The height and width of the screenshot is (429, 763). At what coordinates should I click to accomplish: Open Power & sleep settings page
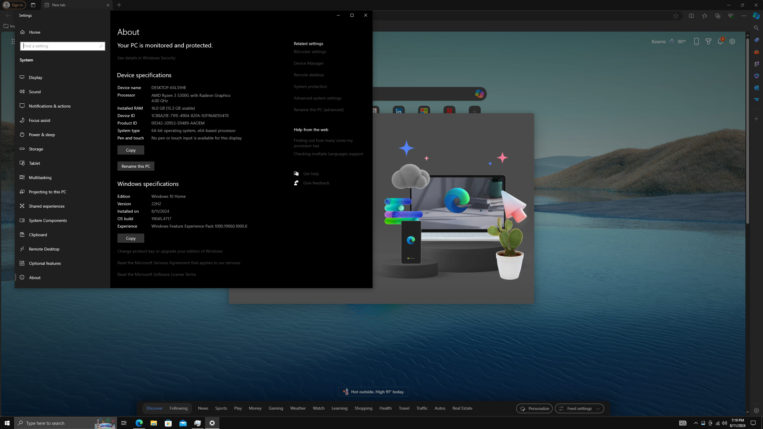42,135
